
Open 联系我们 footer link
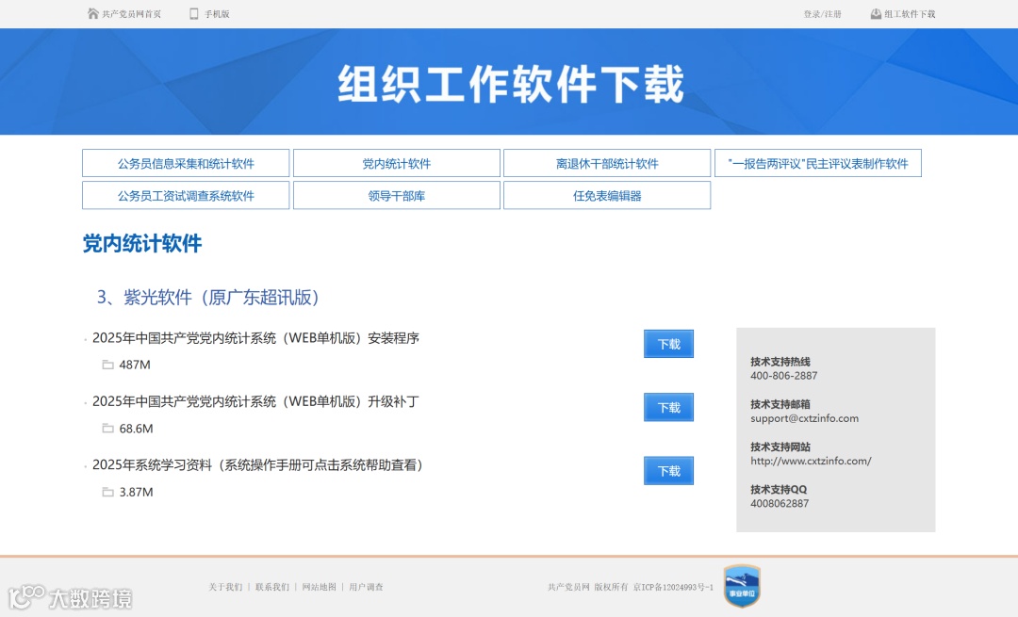pyautogui.click(x=272, y=587)
